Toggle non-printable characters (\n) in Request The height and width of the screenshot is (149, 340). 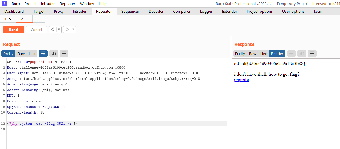pyautogui.click(x=54, y=54)
